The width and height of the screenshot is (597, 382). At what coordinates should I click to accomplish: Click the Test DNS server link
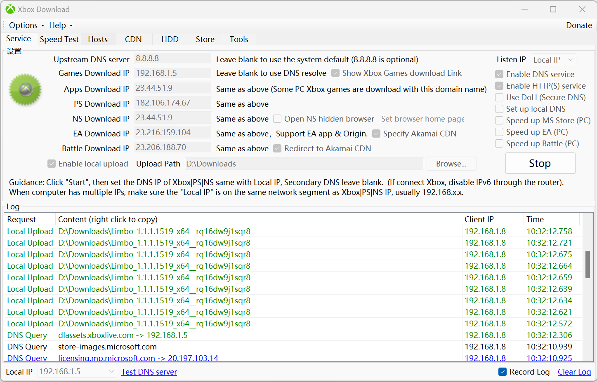pos(149,372)
